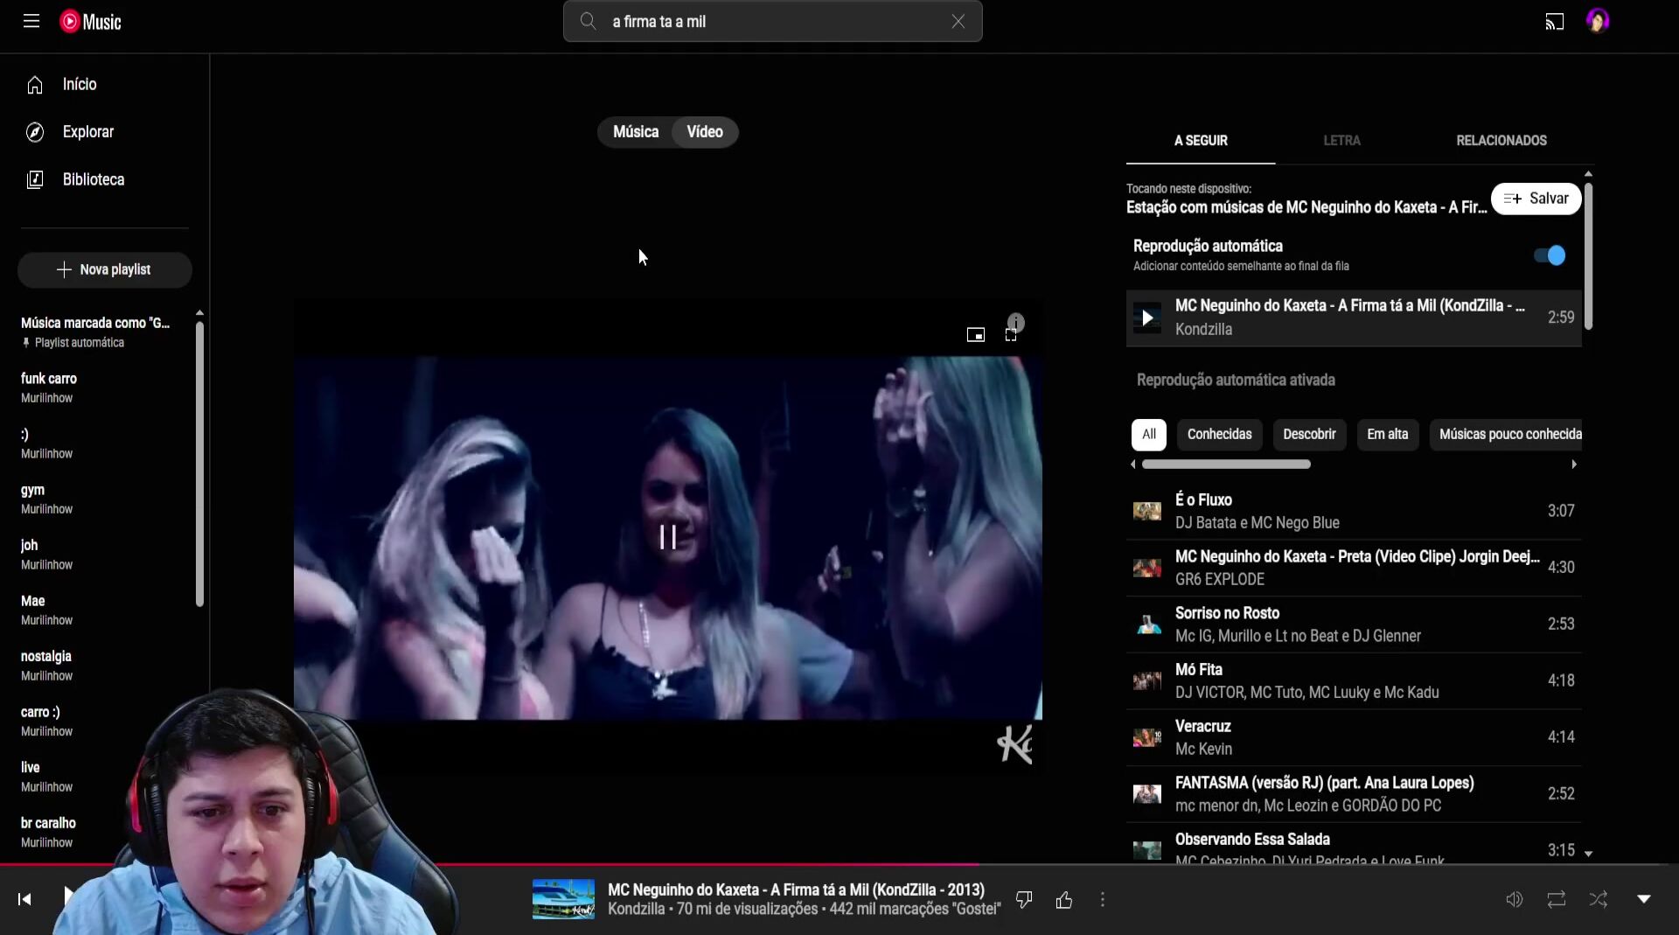Save the queue with Salvar button

click(1536, 199)
